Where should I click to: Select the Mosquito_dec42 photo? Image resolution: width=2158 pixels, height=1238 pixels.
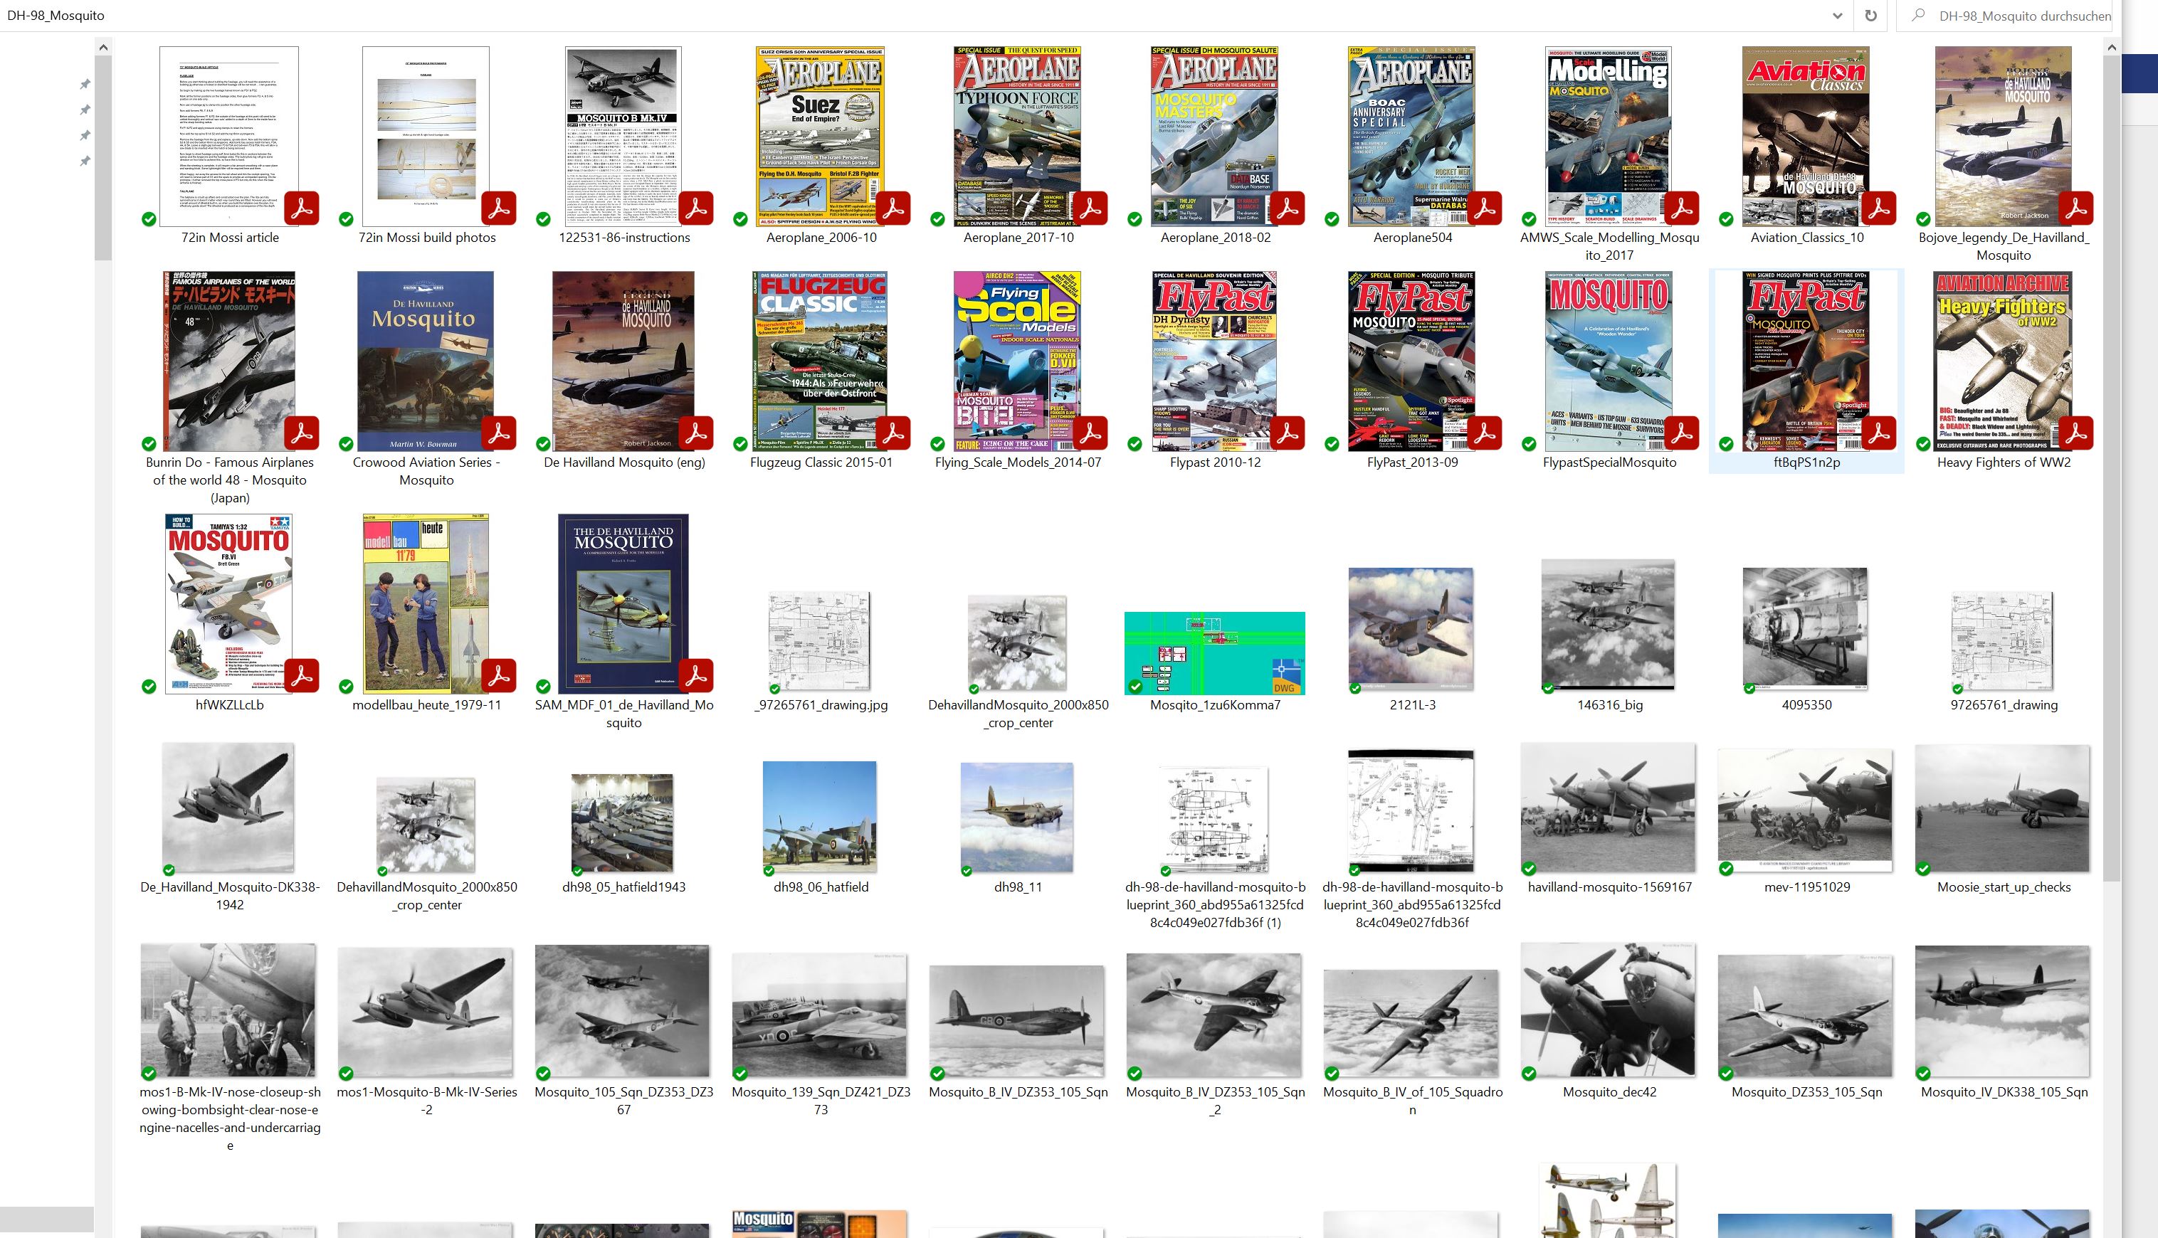(1609, 1010)
